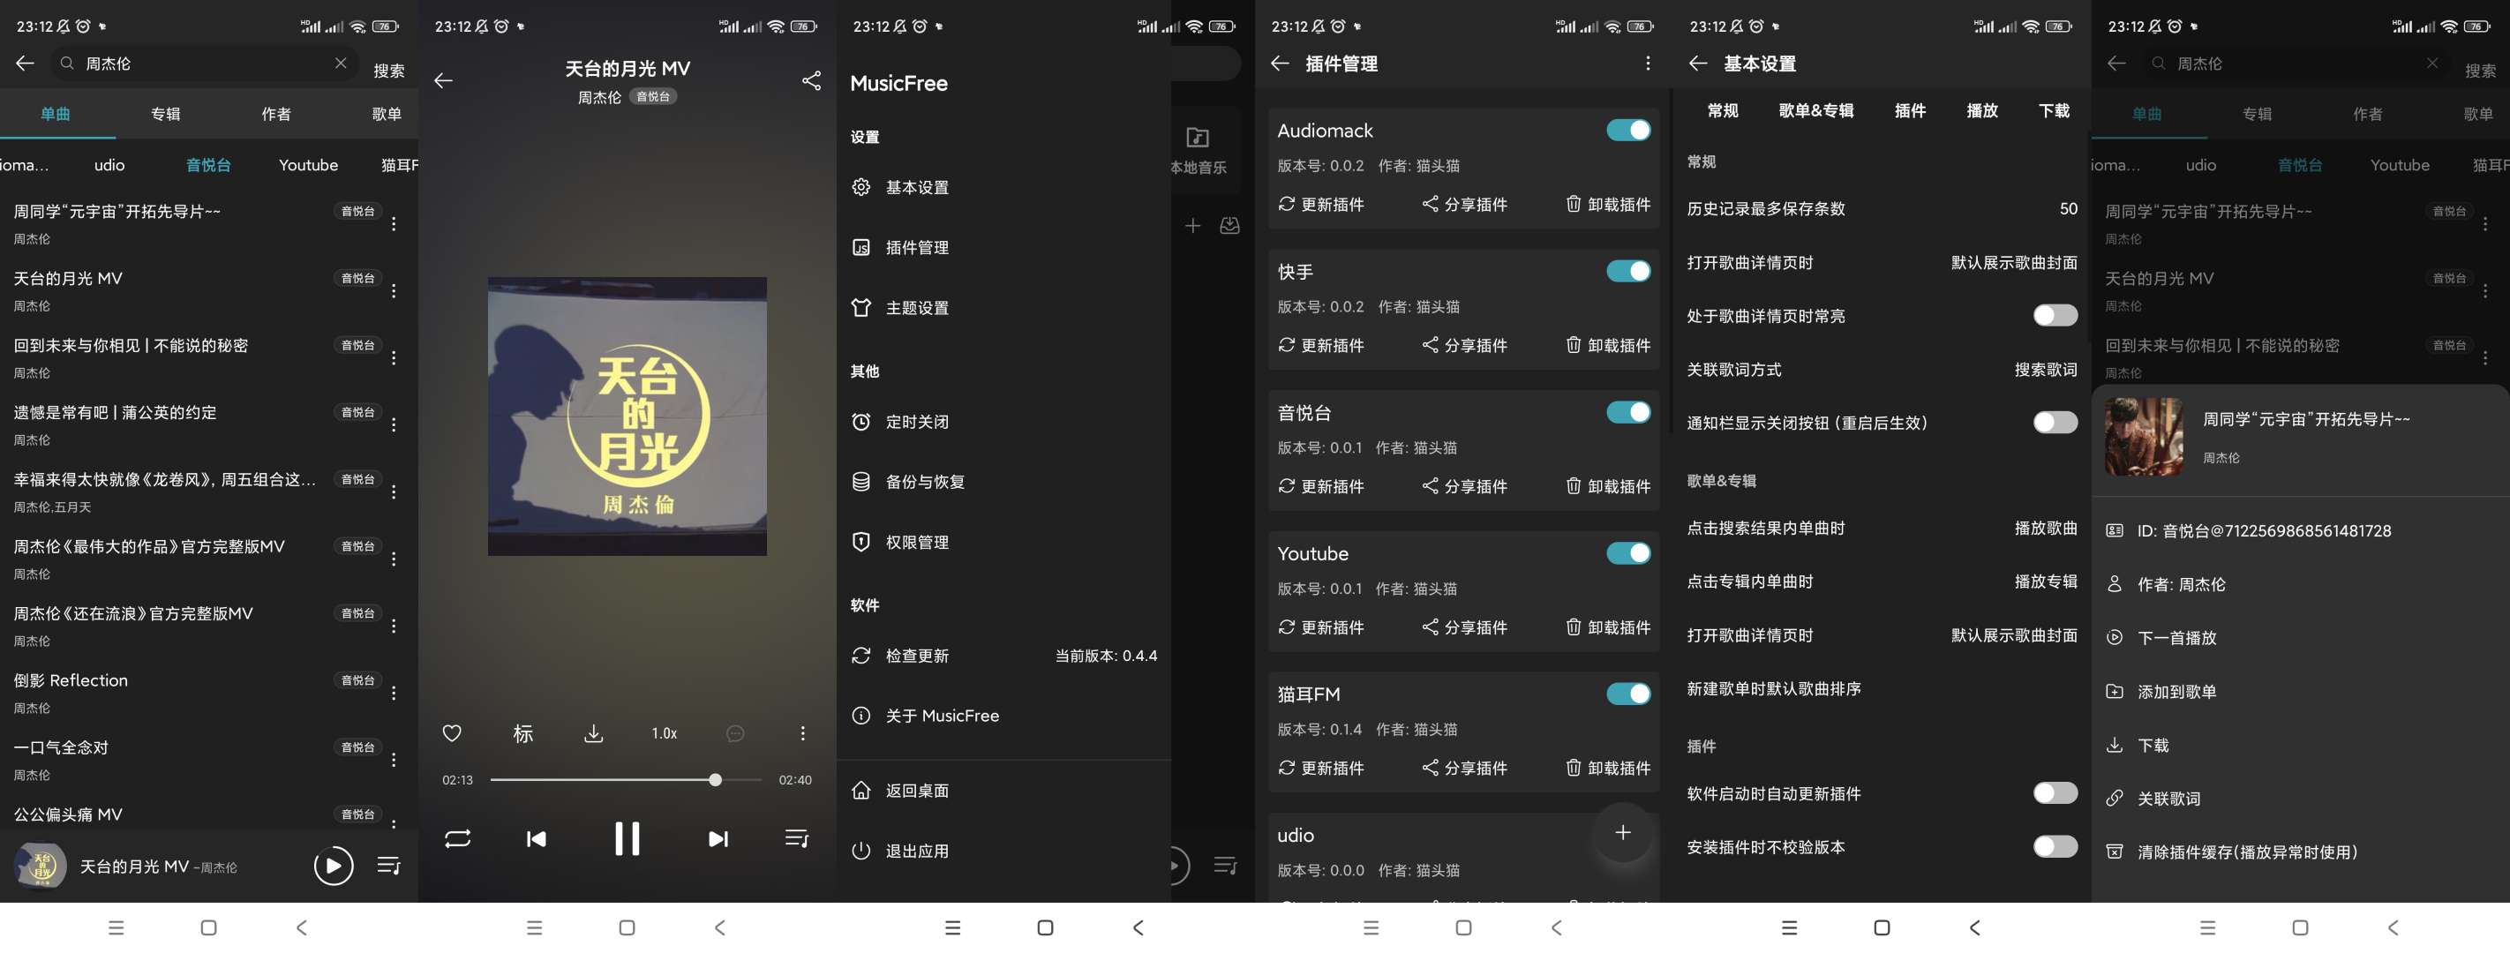This screenshot has width=2510, height=953.
Task: Toggle 软件启动时自动更新插件 switch
Action: (2055, 793)
